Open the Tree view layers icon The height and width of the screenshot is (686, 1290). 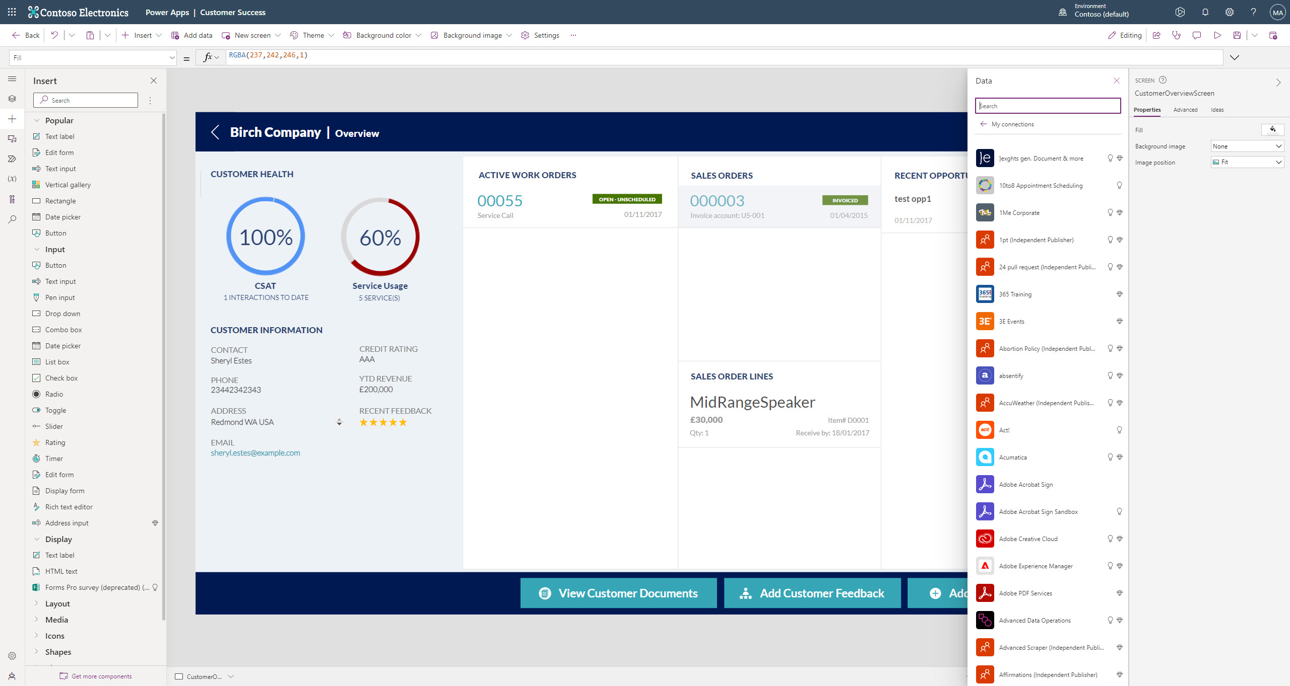tap(12, 99)
